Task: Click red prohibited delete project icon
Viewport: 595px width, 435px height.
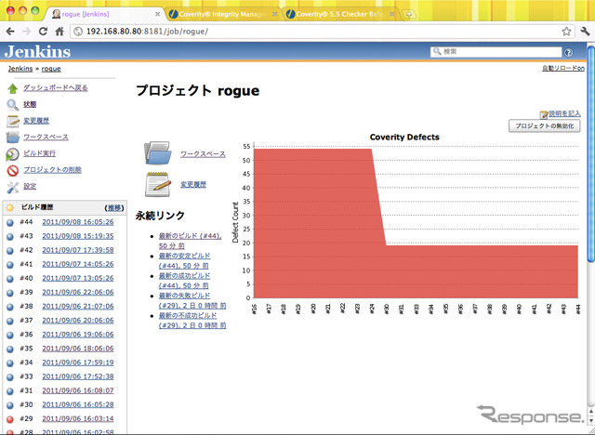Action: click(12, 170)
